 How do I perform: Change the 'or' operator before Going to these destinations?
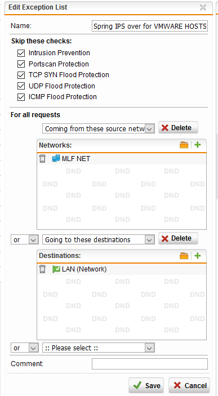tap(24, 239)
